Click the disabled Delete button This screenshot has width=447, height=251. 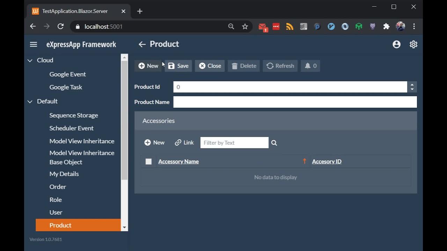(244, 66)
